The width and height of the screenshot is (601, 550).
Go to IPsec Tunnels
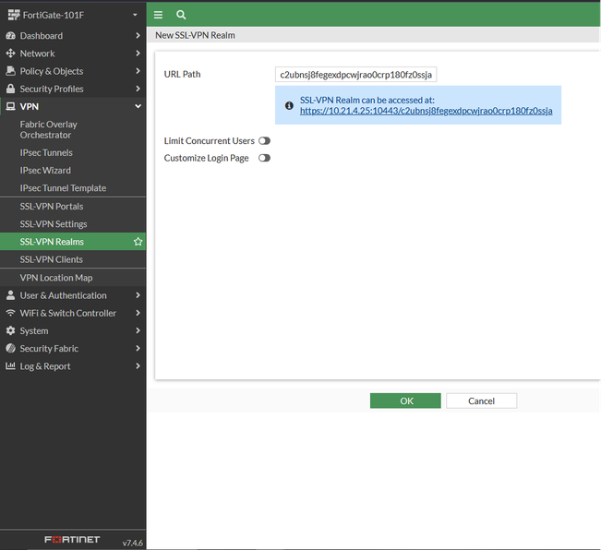(x=73, y=152)
